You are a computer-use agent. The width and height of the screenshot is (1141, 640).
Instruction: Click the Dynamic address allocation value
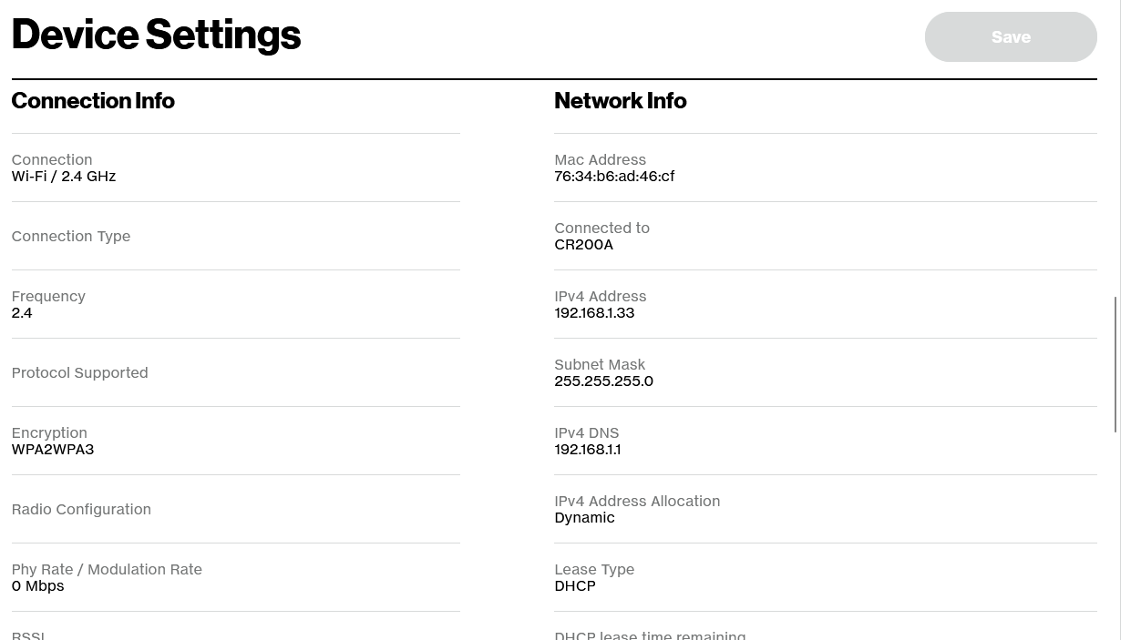tap(584, 518)
